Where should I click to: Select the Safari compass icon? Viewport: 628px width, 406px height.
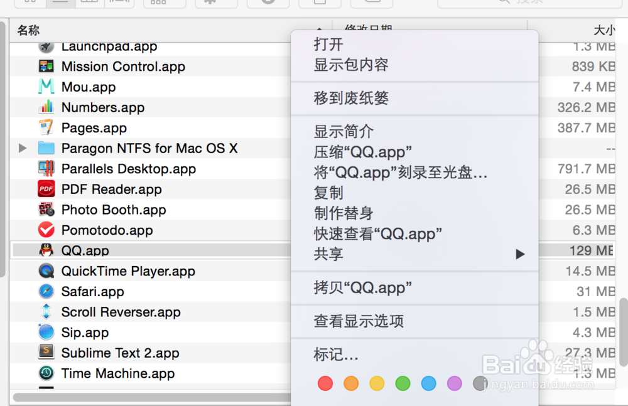[46, 292]
